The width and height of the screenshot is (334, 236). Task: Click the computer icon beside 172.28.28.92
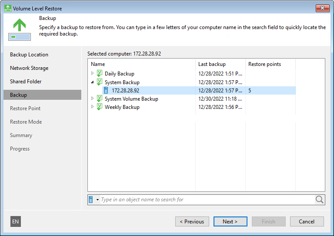click(106, 91)
